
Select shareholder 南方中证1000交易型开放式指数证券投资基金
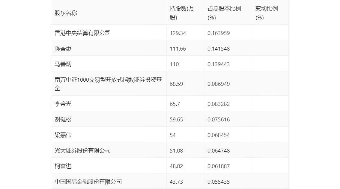[x=108, y=84]
